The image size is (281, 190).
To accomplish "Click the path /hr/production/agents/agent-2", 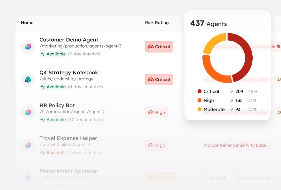I will click(x=72, y=112).
